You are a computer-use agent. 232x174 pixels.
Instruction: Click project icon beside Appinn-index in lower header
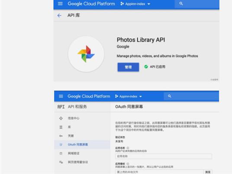coord(116,96)
